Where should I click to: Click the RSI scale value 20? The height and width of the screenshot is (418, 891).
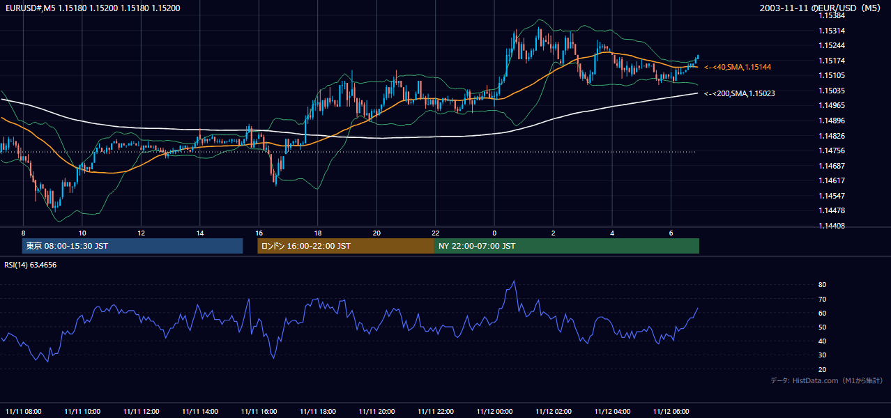[822, 369]
